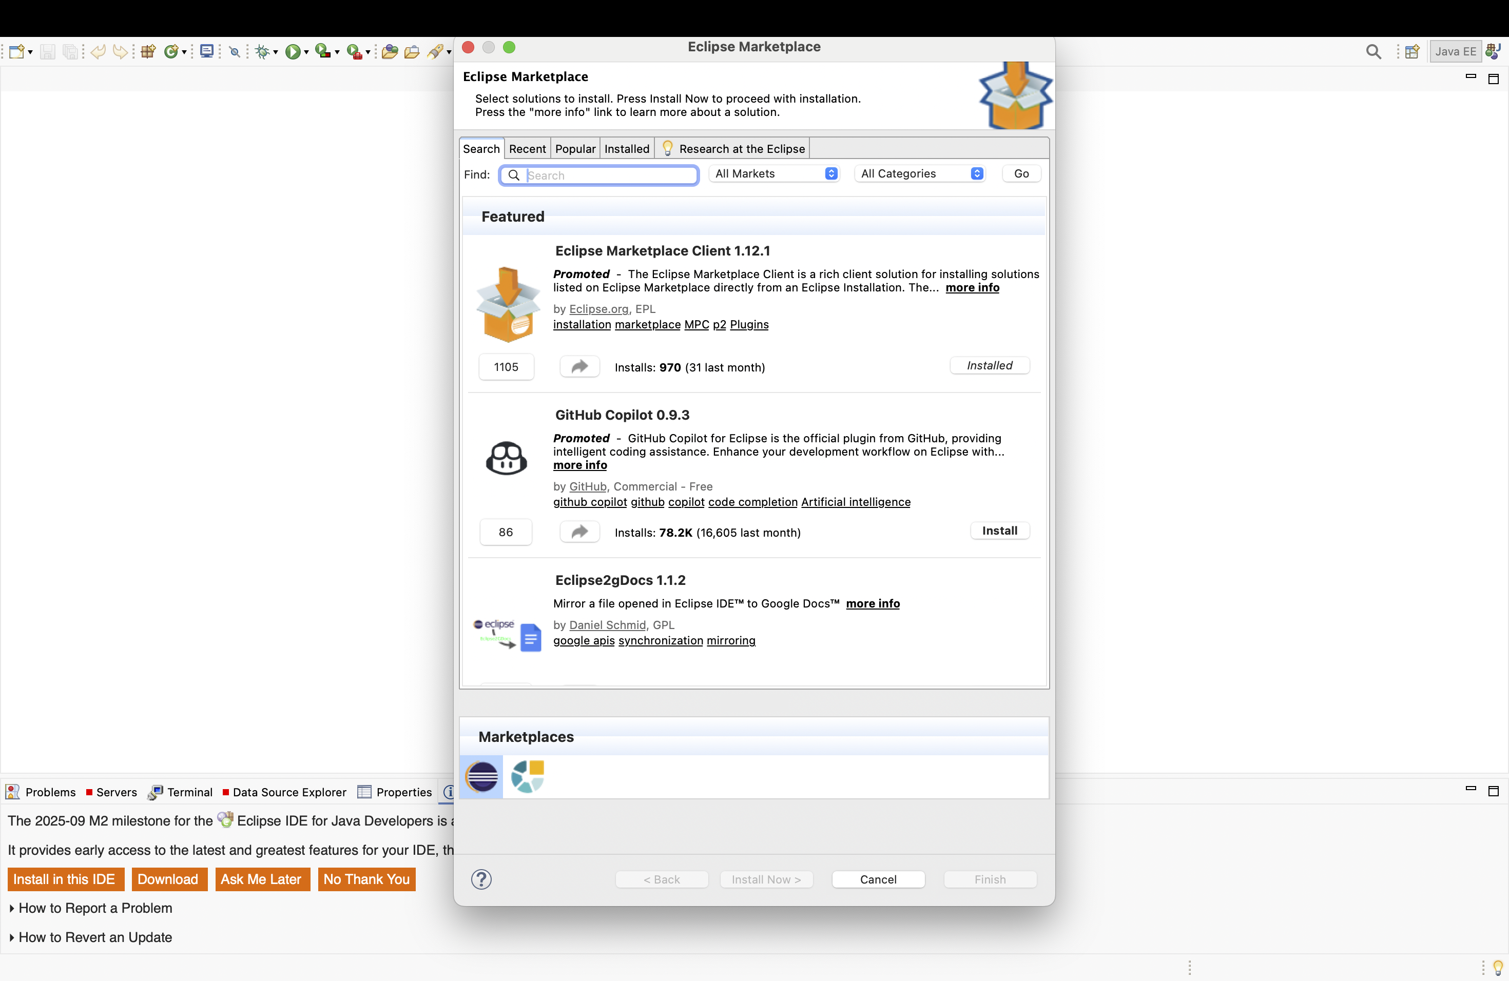The height and width of the screenshot is (981, 1509).
Task: Click the Debug bug icon
Action: coord(262,51)
